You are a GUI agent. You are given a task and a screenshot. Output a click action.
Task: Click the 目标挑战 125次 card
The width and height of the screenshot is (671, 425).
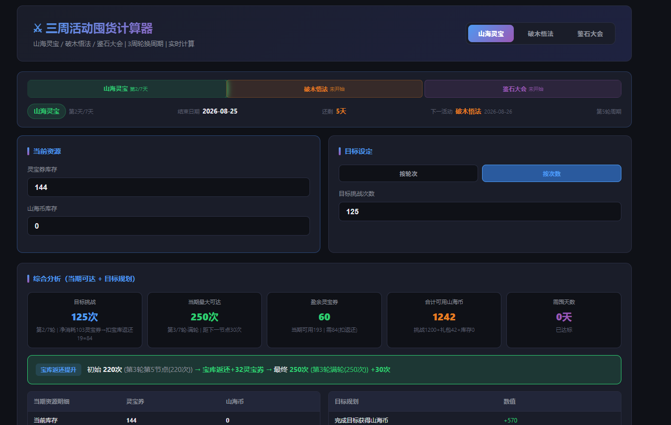pos(85,320)
